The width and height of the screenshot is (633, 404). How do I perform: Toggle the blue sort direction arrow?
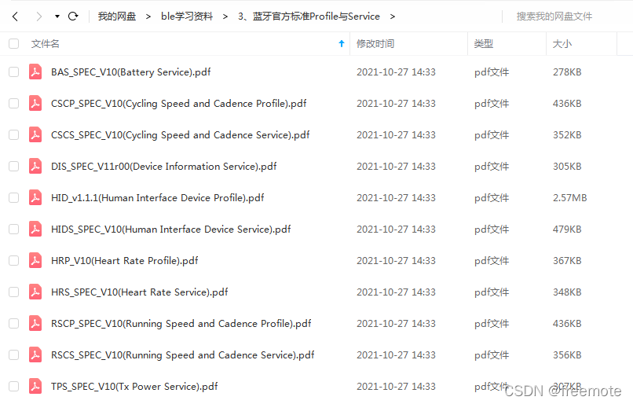click(x=342, y=44)
